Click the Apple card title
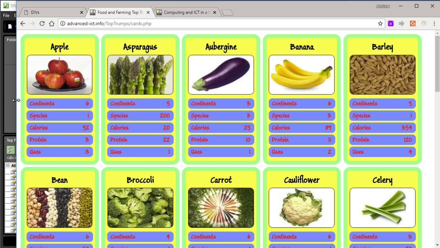 (x=59, y=47)
